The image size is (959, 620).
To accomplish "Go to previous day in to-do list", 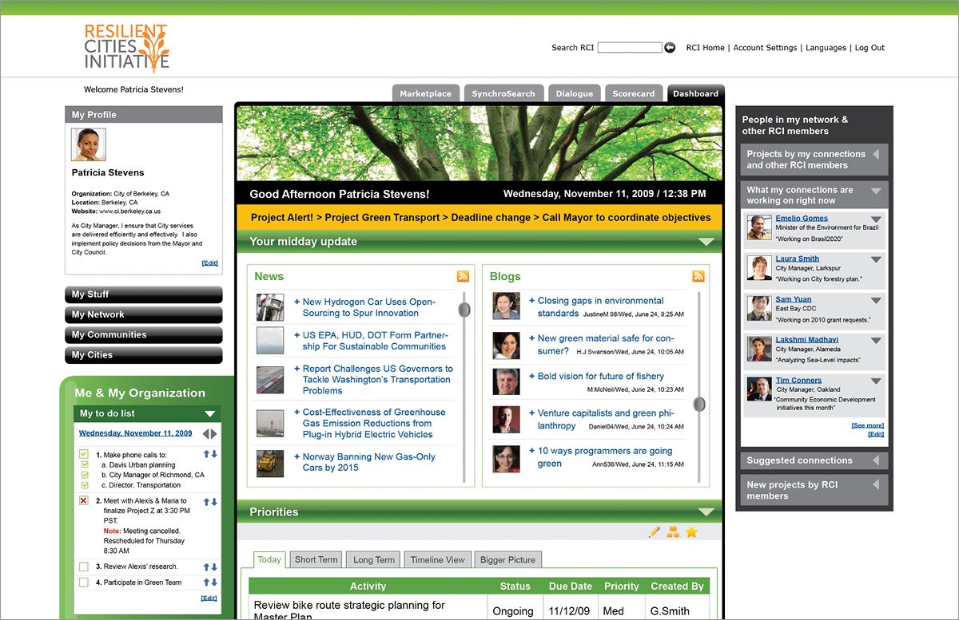I will click(x=205, y=434).
